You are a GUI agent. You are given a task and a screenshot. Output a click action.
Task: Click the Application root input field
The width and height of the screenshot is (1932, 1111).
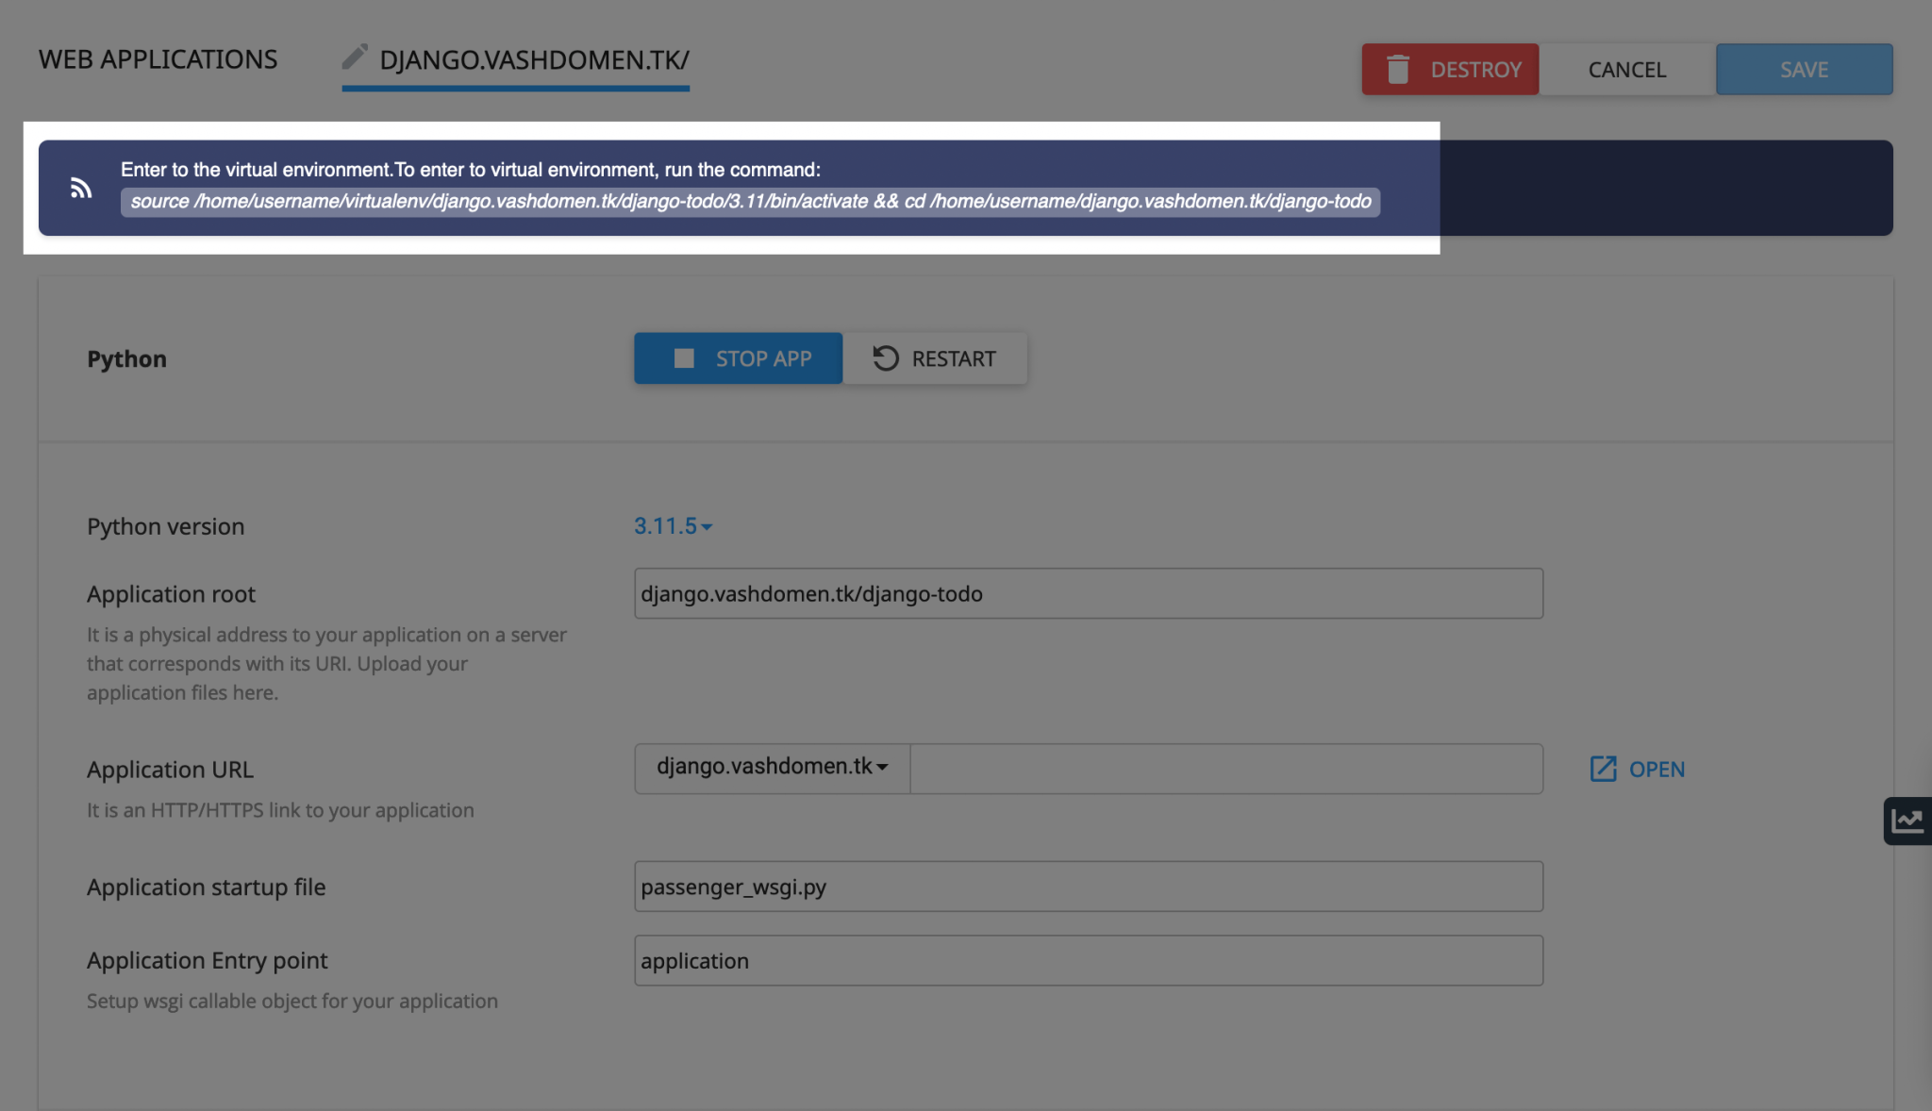point(1087,593)
